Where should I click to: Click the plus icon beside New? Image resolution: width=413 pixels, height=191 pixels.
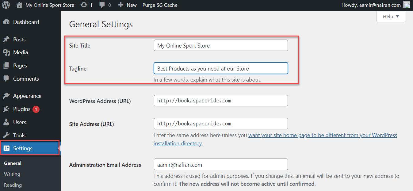[x=121, y=5]
